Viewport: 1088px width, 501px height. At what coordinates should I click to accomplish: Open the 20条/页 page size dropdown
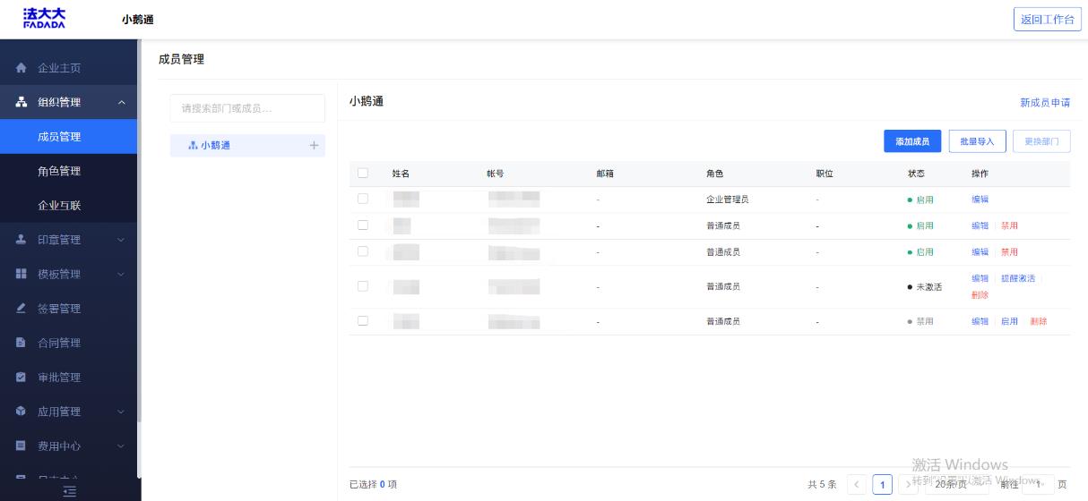click(x=957, y=484)
